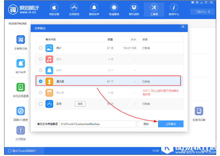Screen dimensions: 220x156
Task: Click 已就绪 status in 照片 row
Action: click(x=146, y=48)
